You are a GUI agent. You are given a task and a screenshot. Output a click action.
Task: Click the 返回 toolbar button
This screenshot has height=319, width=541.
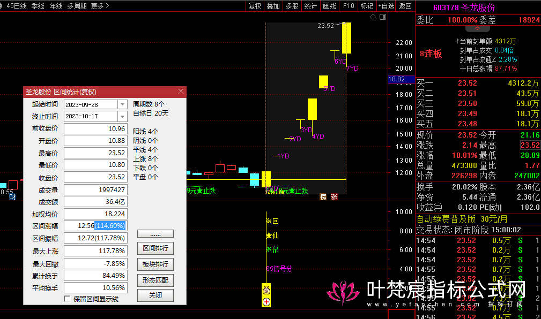tap(405, 6)
